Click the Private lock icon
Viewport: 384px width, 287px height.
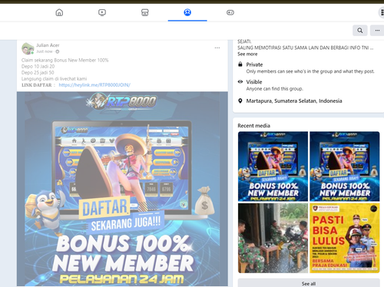240,64
